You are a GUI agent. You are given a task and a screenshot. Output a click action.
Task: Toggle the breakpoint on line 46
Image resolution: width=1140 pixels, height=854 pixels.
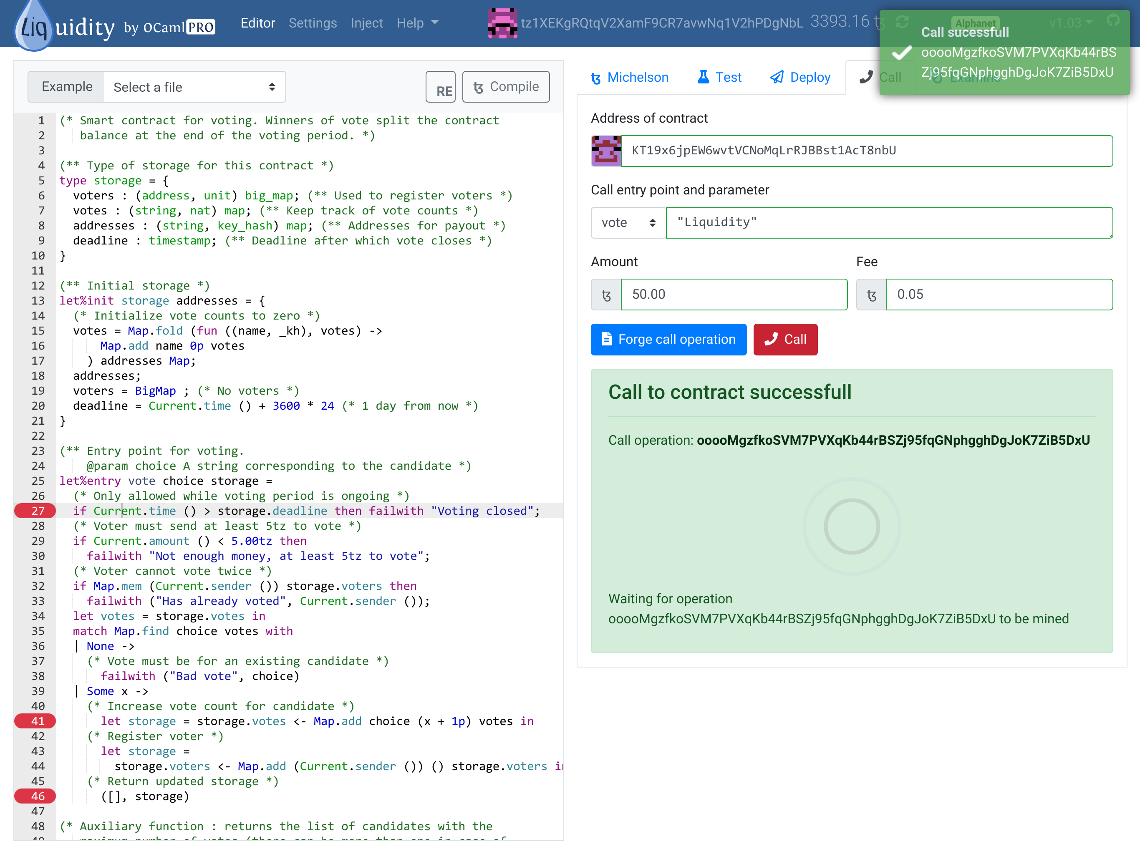tap(35, 796)
